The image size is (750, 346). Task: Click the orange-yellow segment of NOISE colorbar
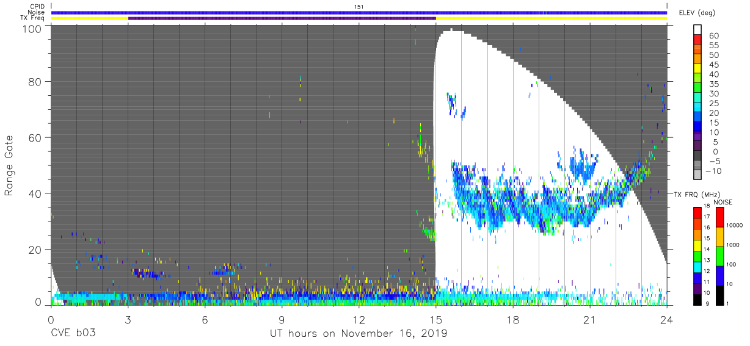click(x=720, y=236)
